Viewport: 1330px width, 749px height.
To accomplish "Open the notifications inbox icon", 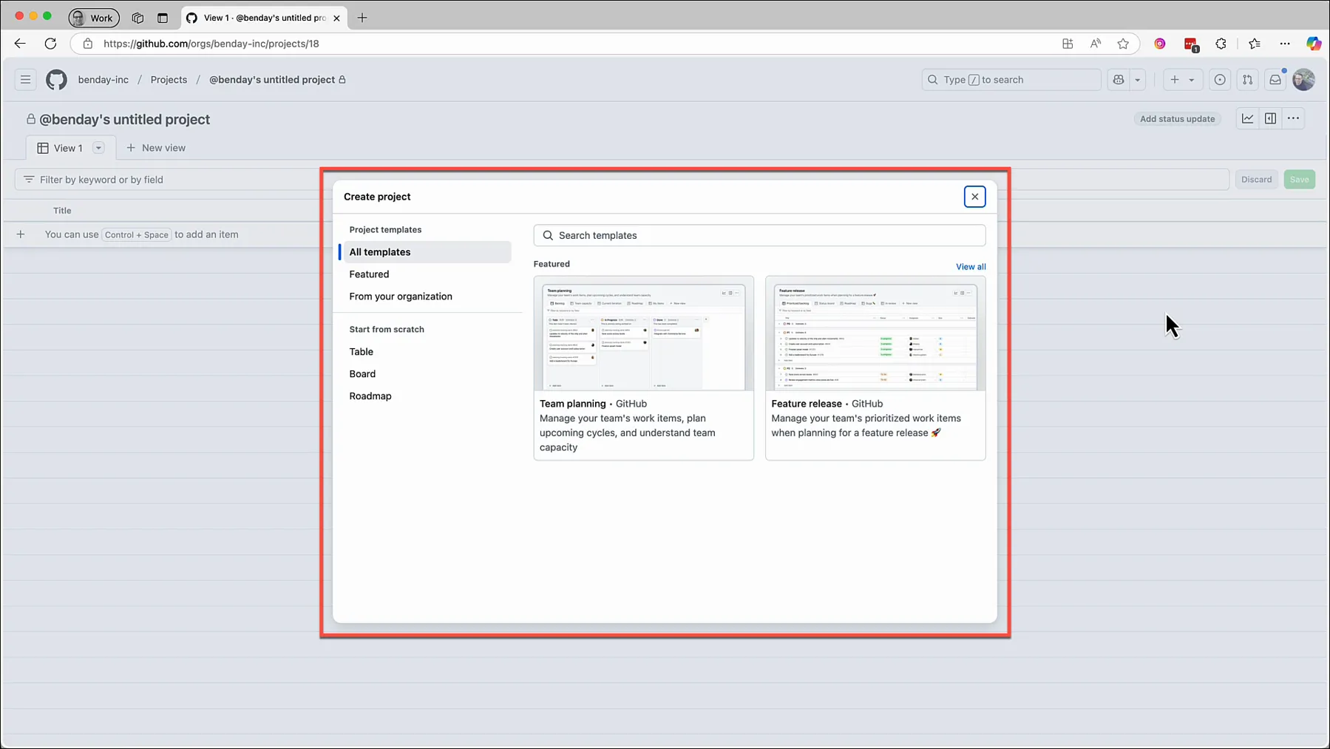I will (x=1275, y=80).
